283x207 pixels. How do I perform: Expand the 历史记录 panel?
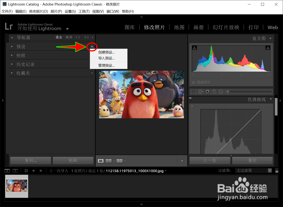click(12, 64)
